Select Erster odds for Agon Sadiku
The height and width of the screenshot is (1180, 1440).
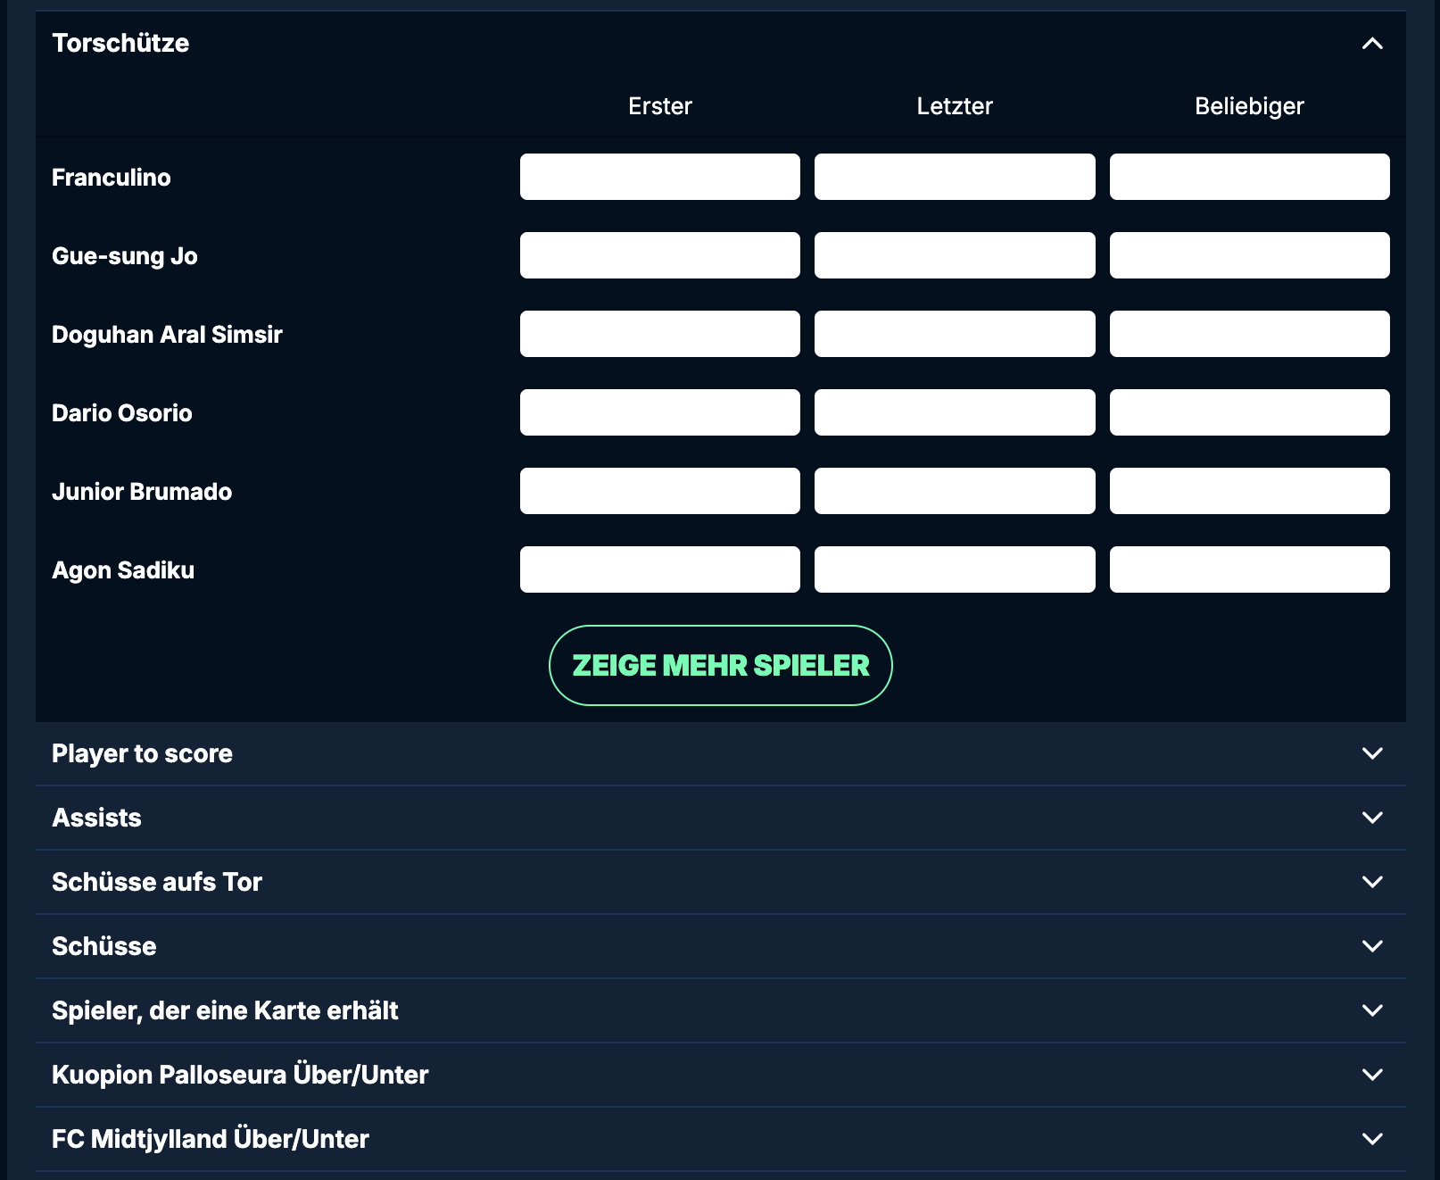click(x=659, y=569)
